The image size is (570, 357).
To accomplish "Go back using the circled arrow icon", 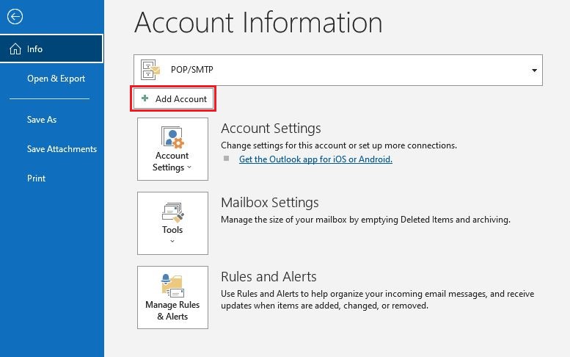I will [x=15, y=16].
